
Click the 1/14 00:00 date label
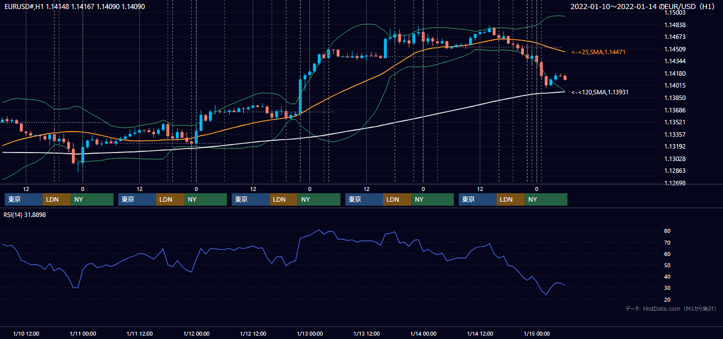[423, 333]
